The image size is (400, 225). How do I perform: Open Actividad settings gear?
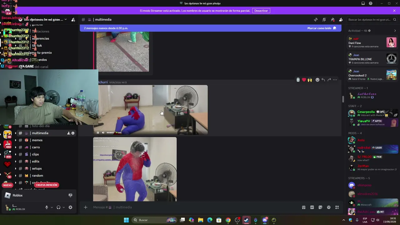pos(369,31)
